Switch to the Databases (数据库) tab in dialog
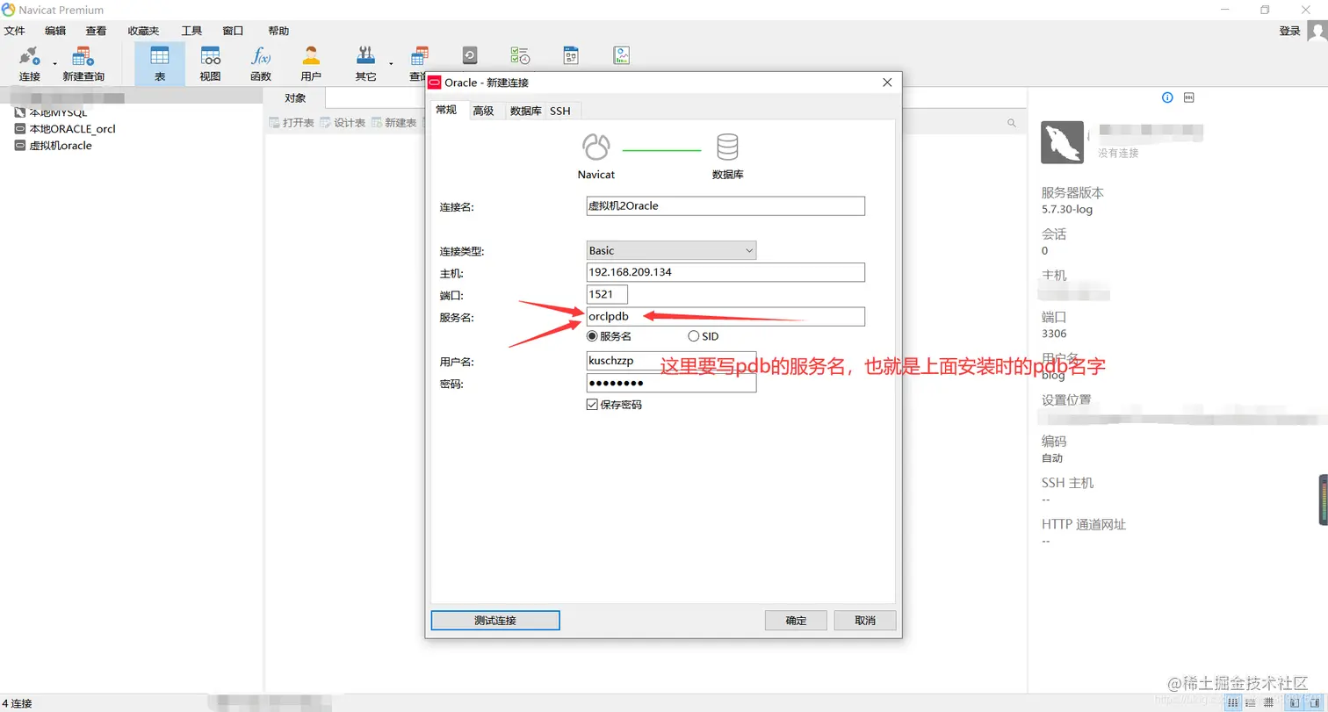This screenshot has width=1328, height=712. click(525, 111)
